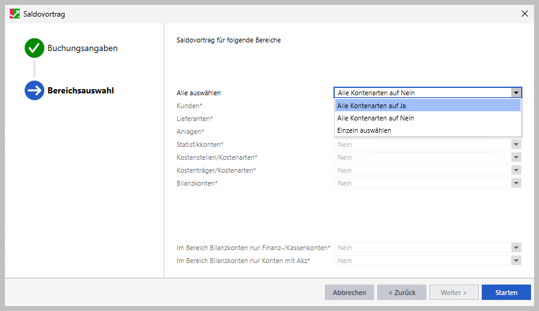Viewport: 539px width, 311px height.
Task: Expand the Bilanzkonten dropdown arrow
Action: click(x=516, y=183)
